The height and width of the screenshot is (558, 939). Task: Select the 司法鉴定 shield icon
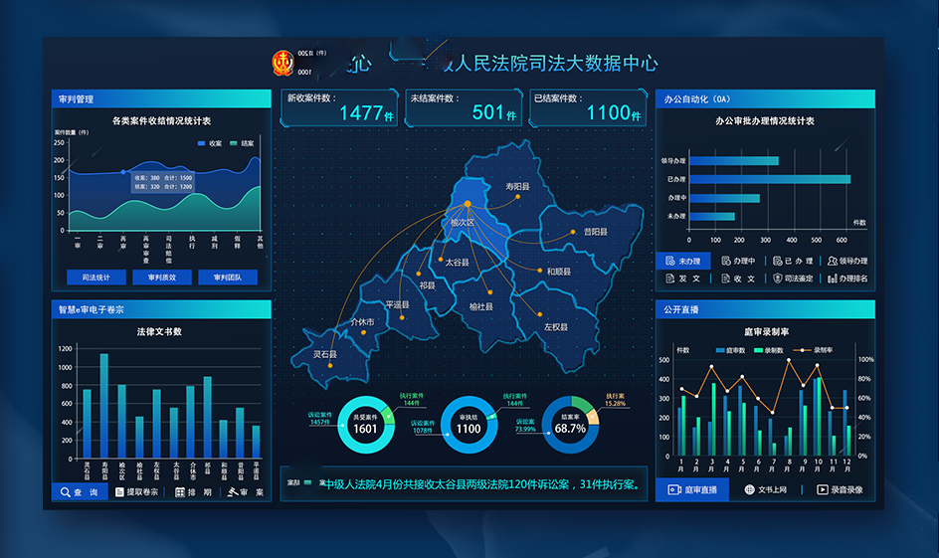click(777, 279)
